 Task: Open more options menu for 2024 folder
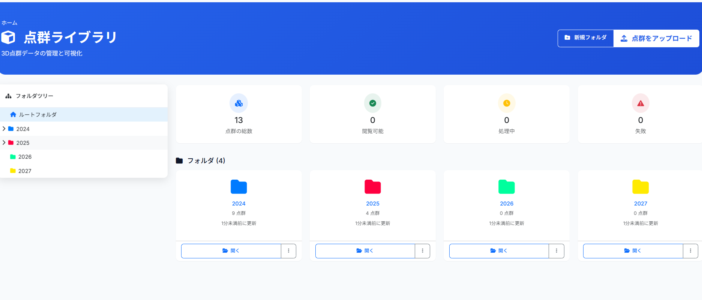(x=288, y=251)
